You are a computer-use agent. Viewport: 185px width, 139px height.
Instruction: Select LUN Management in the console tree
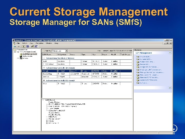[30, 54]
